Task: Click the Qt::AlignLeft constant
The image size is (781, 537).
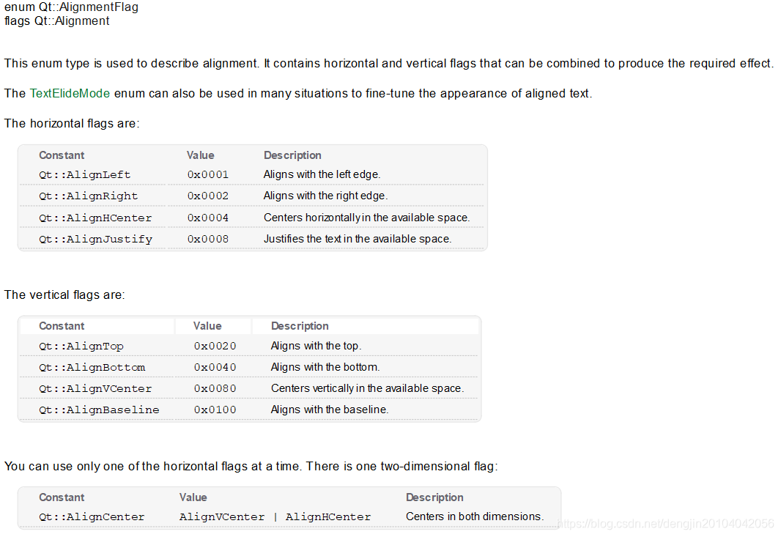Action: click(x=85, y=175)
